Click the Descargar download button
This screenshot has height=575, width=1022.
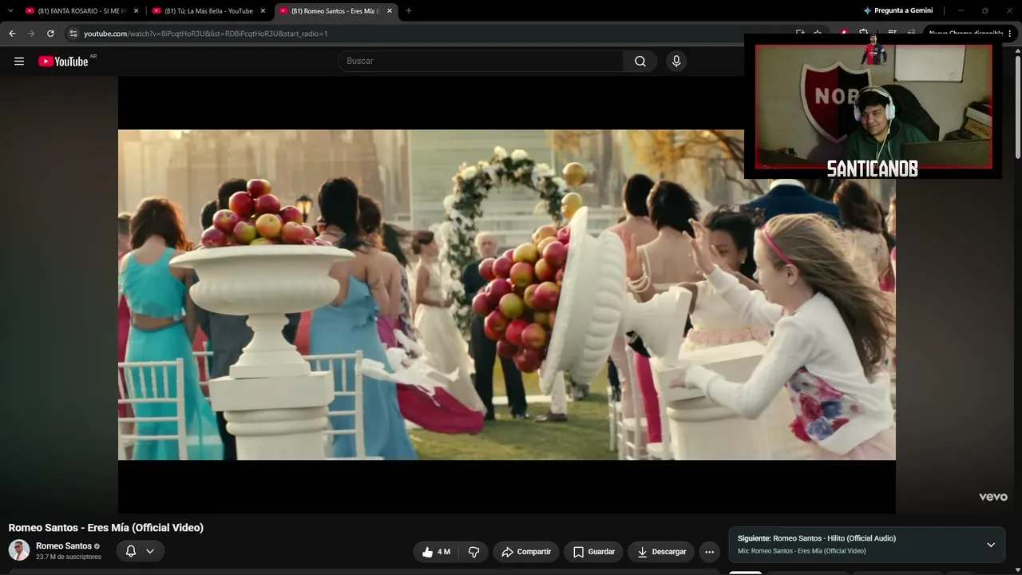click(662, 552)
